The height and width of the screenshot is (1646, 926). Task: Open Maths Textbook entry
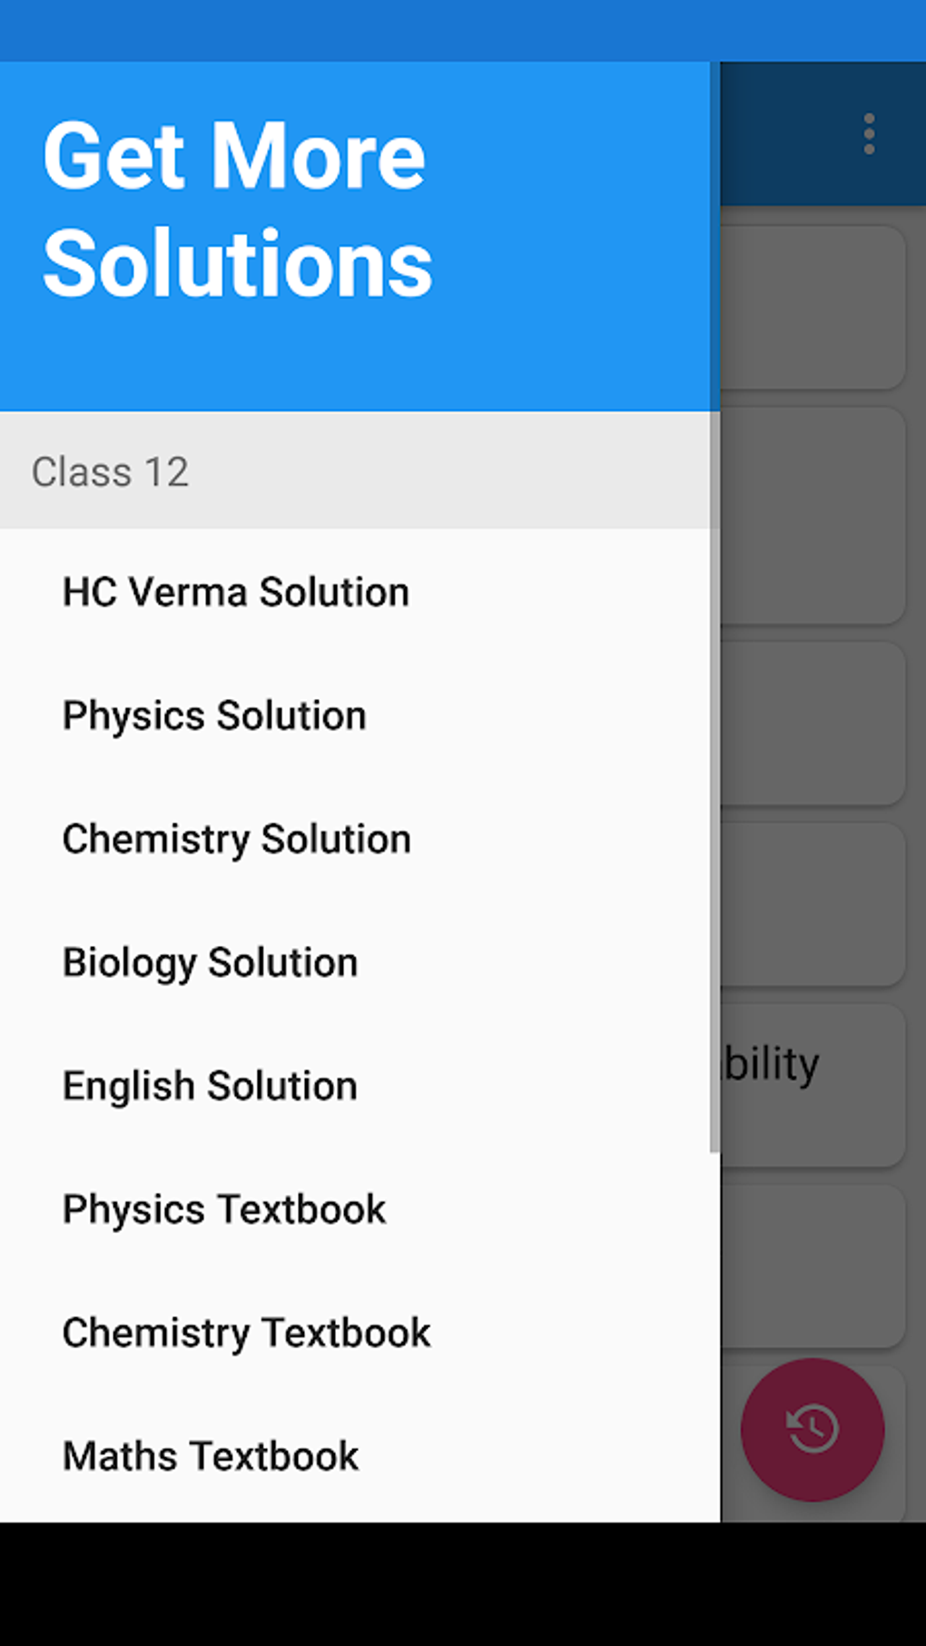point(211,1456)
